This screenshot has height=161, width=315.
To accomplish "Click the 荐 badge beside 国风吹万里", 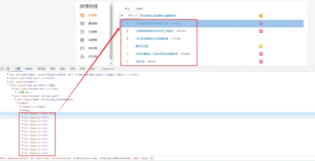I will [261, 46].
